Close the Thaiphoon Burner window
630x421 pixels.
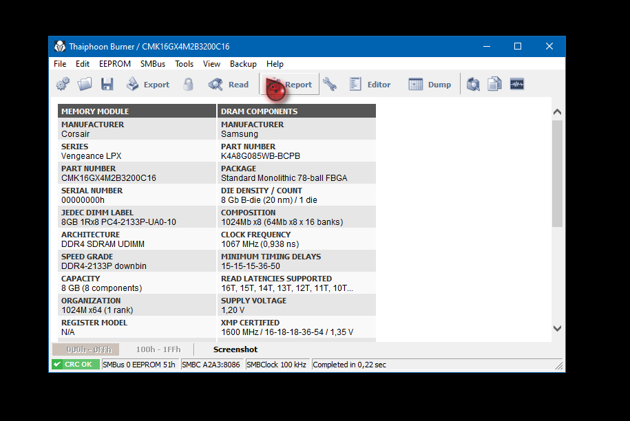(549, 47)
